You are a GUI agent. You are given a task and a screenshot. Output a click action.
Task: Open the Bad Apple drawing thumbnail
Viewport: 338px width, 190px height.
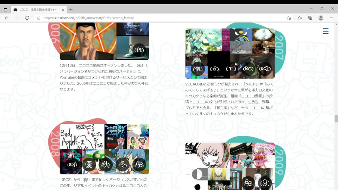click(x=82, y=137)
